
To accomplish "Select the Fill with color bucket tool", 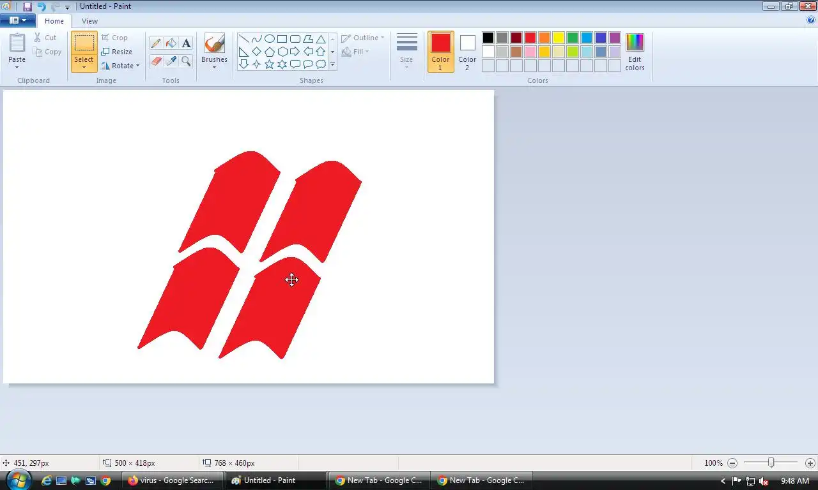I will click(x=171, y=43).
